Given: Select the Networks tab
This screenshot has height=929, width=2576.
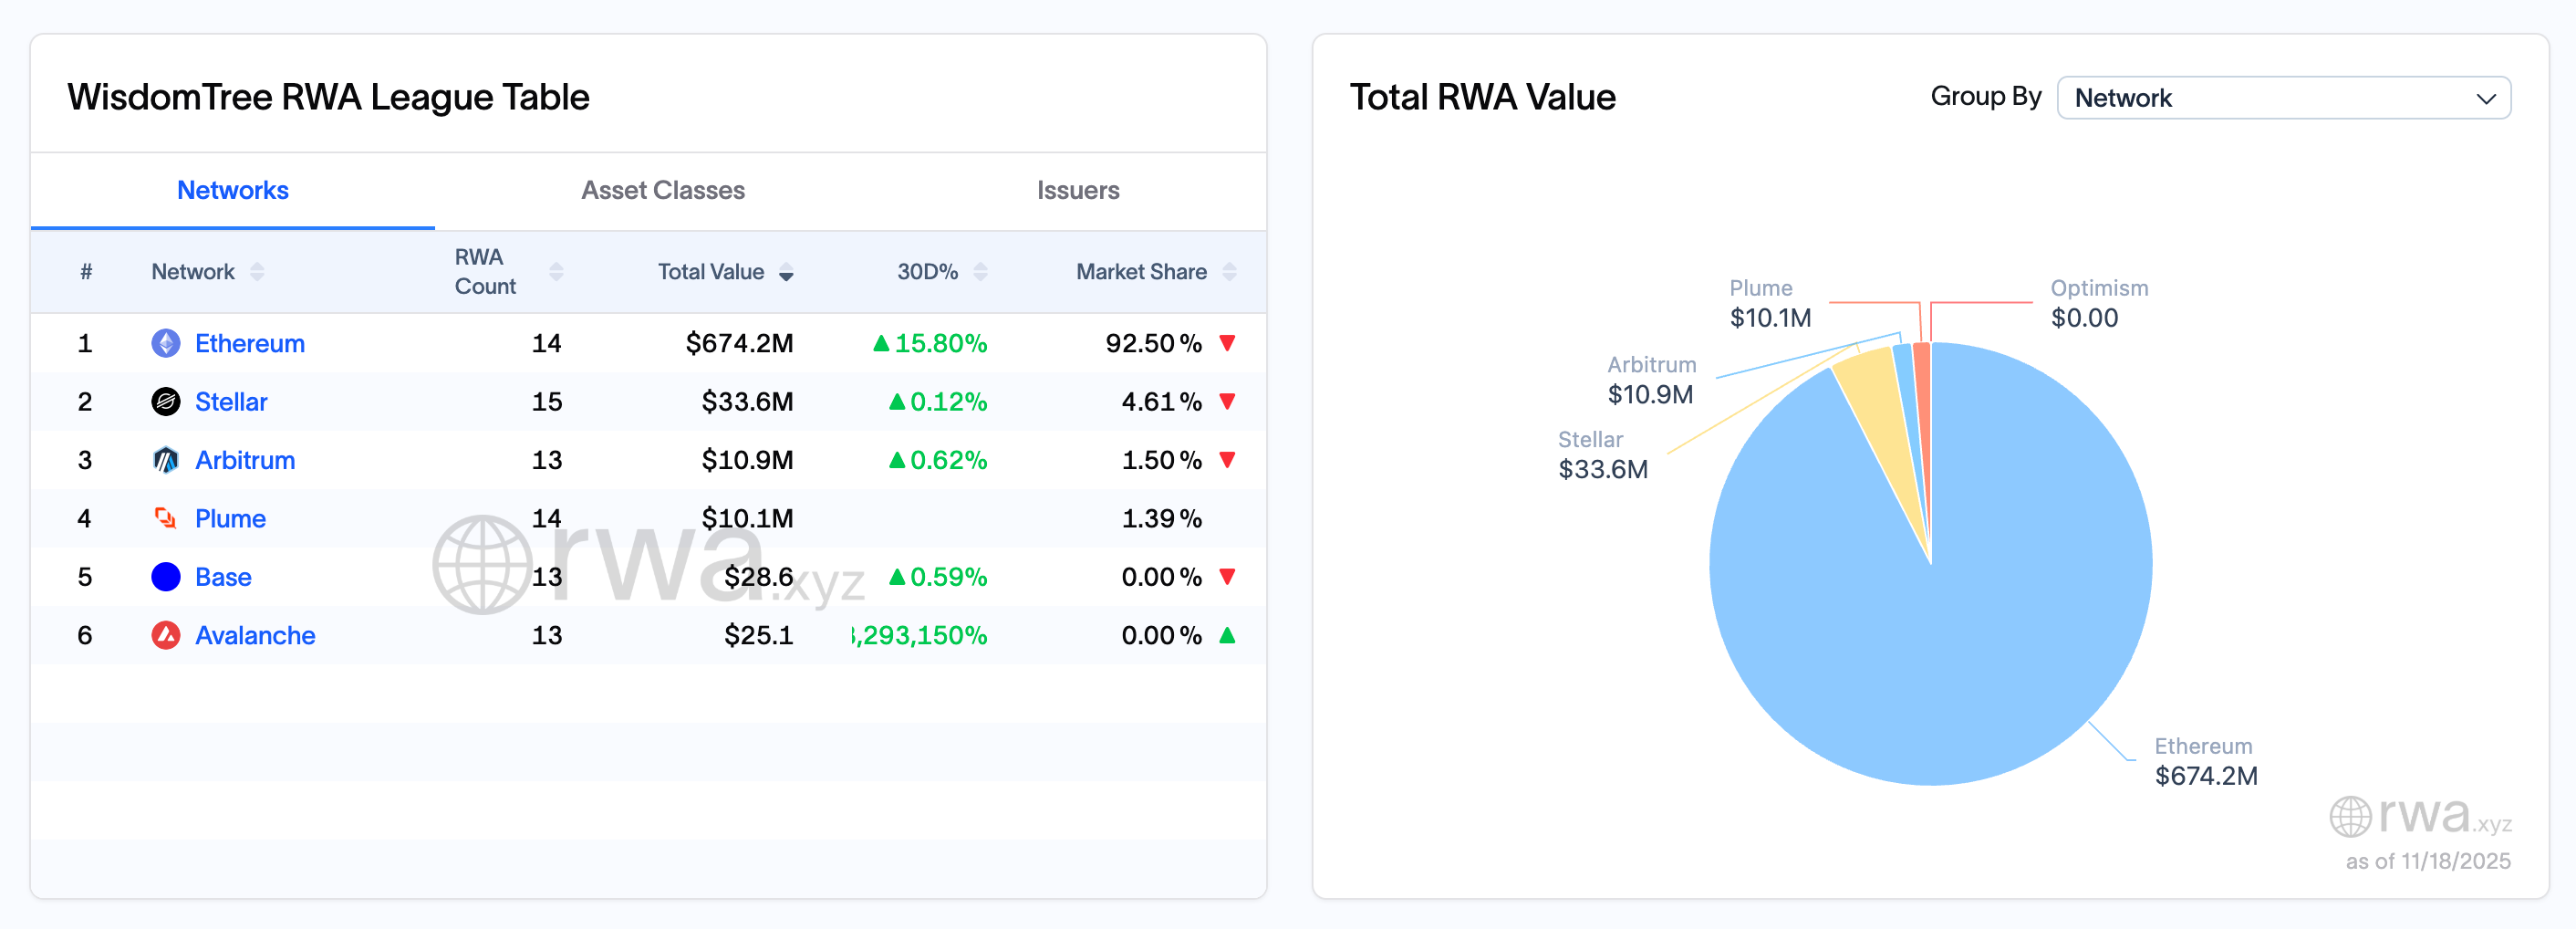Looking at the screenshot, I should (x=232, y=190).
